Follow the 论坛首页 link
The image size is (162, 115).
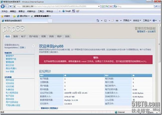click(152, 31)
